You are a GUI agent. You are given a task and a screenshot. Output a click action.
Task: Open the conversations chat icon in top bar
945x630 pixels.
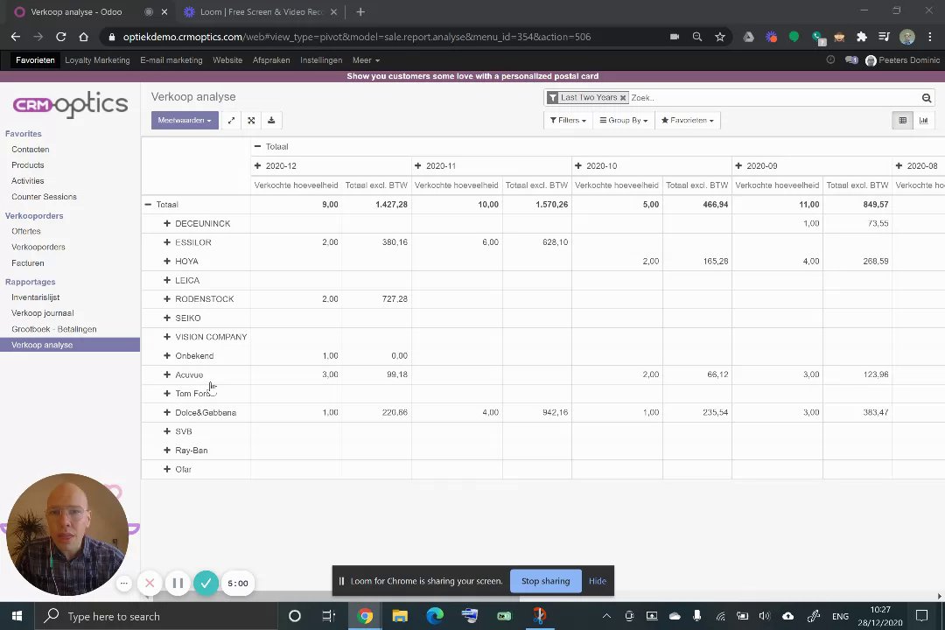click(x=851, y=60)
